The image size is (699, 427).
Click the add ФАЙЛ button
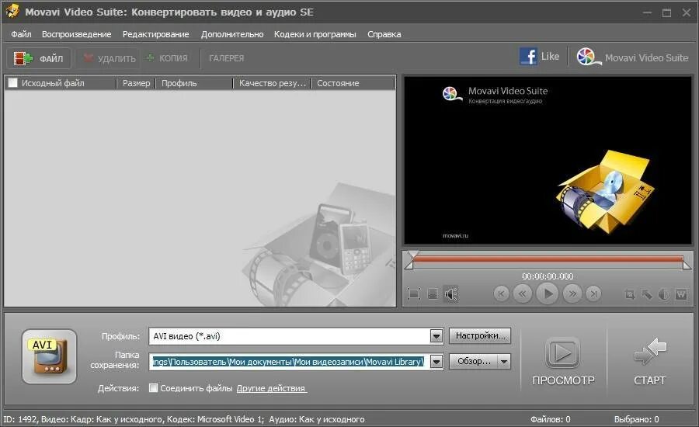(x=39, y=58)
